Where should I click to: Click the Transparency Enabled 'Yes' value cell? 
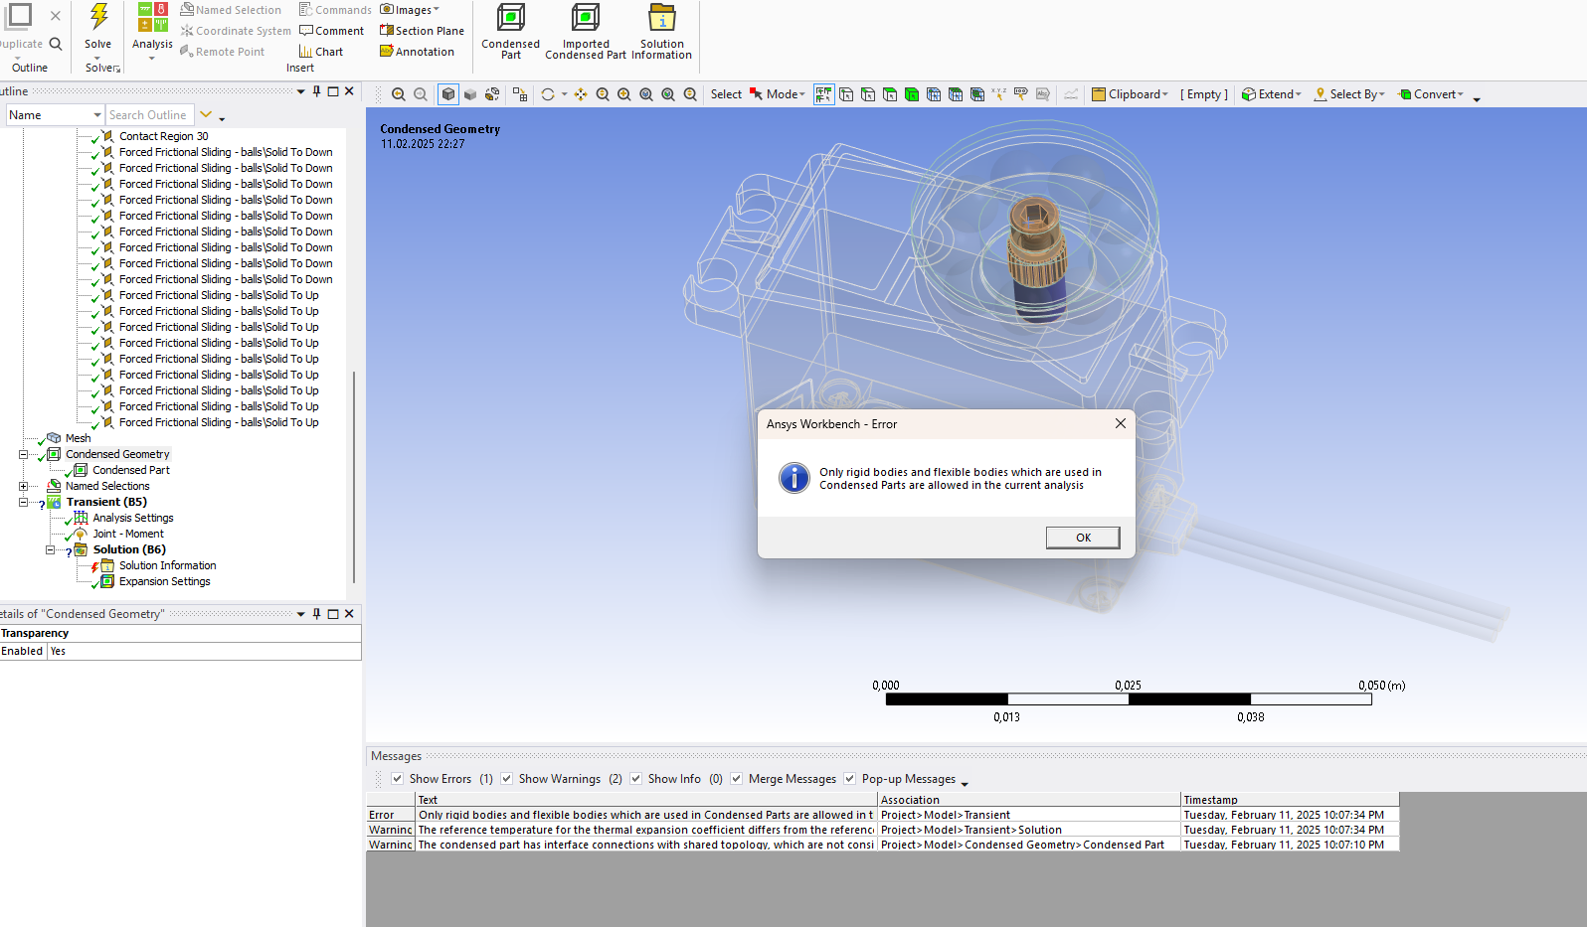(x=204, y=652)
